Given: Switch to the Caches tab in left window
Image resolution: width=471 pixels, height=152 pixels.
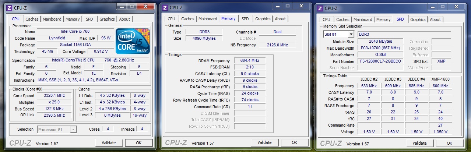Looking at the screenshot, I should pos(32,19).
